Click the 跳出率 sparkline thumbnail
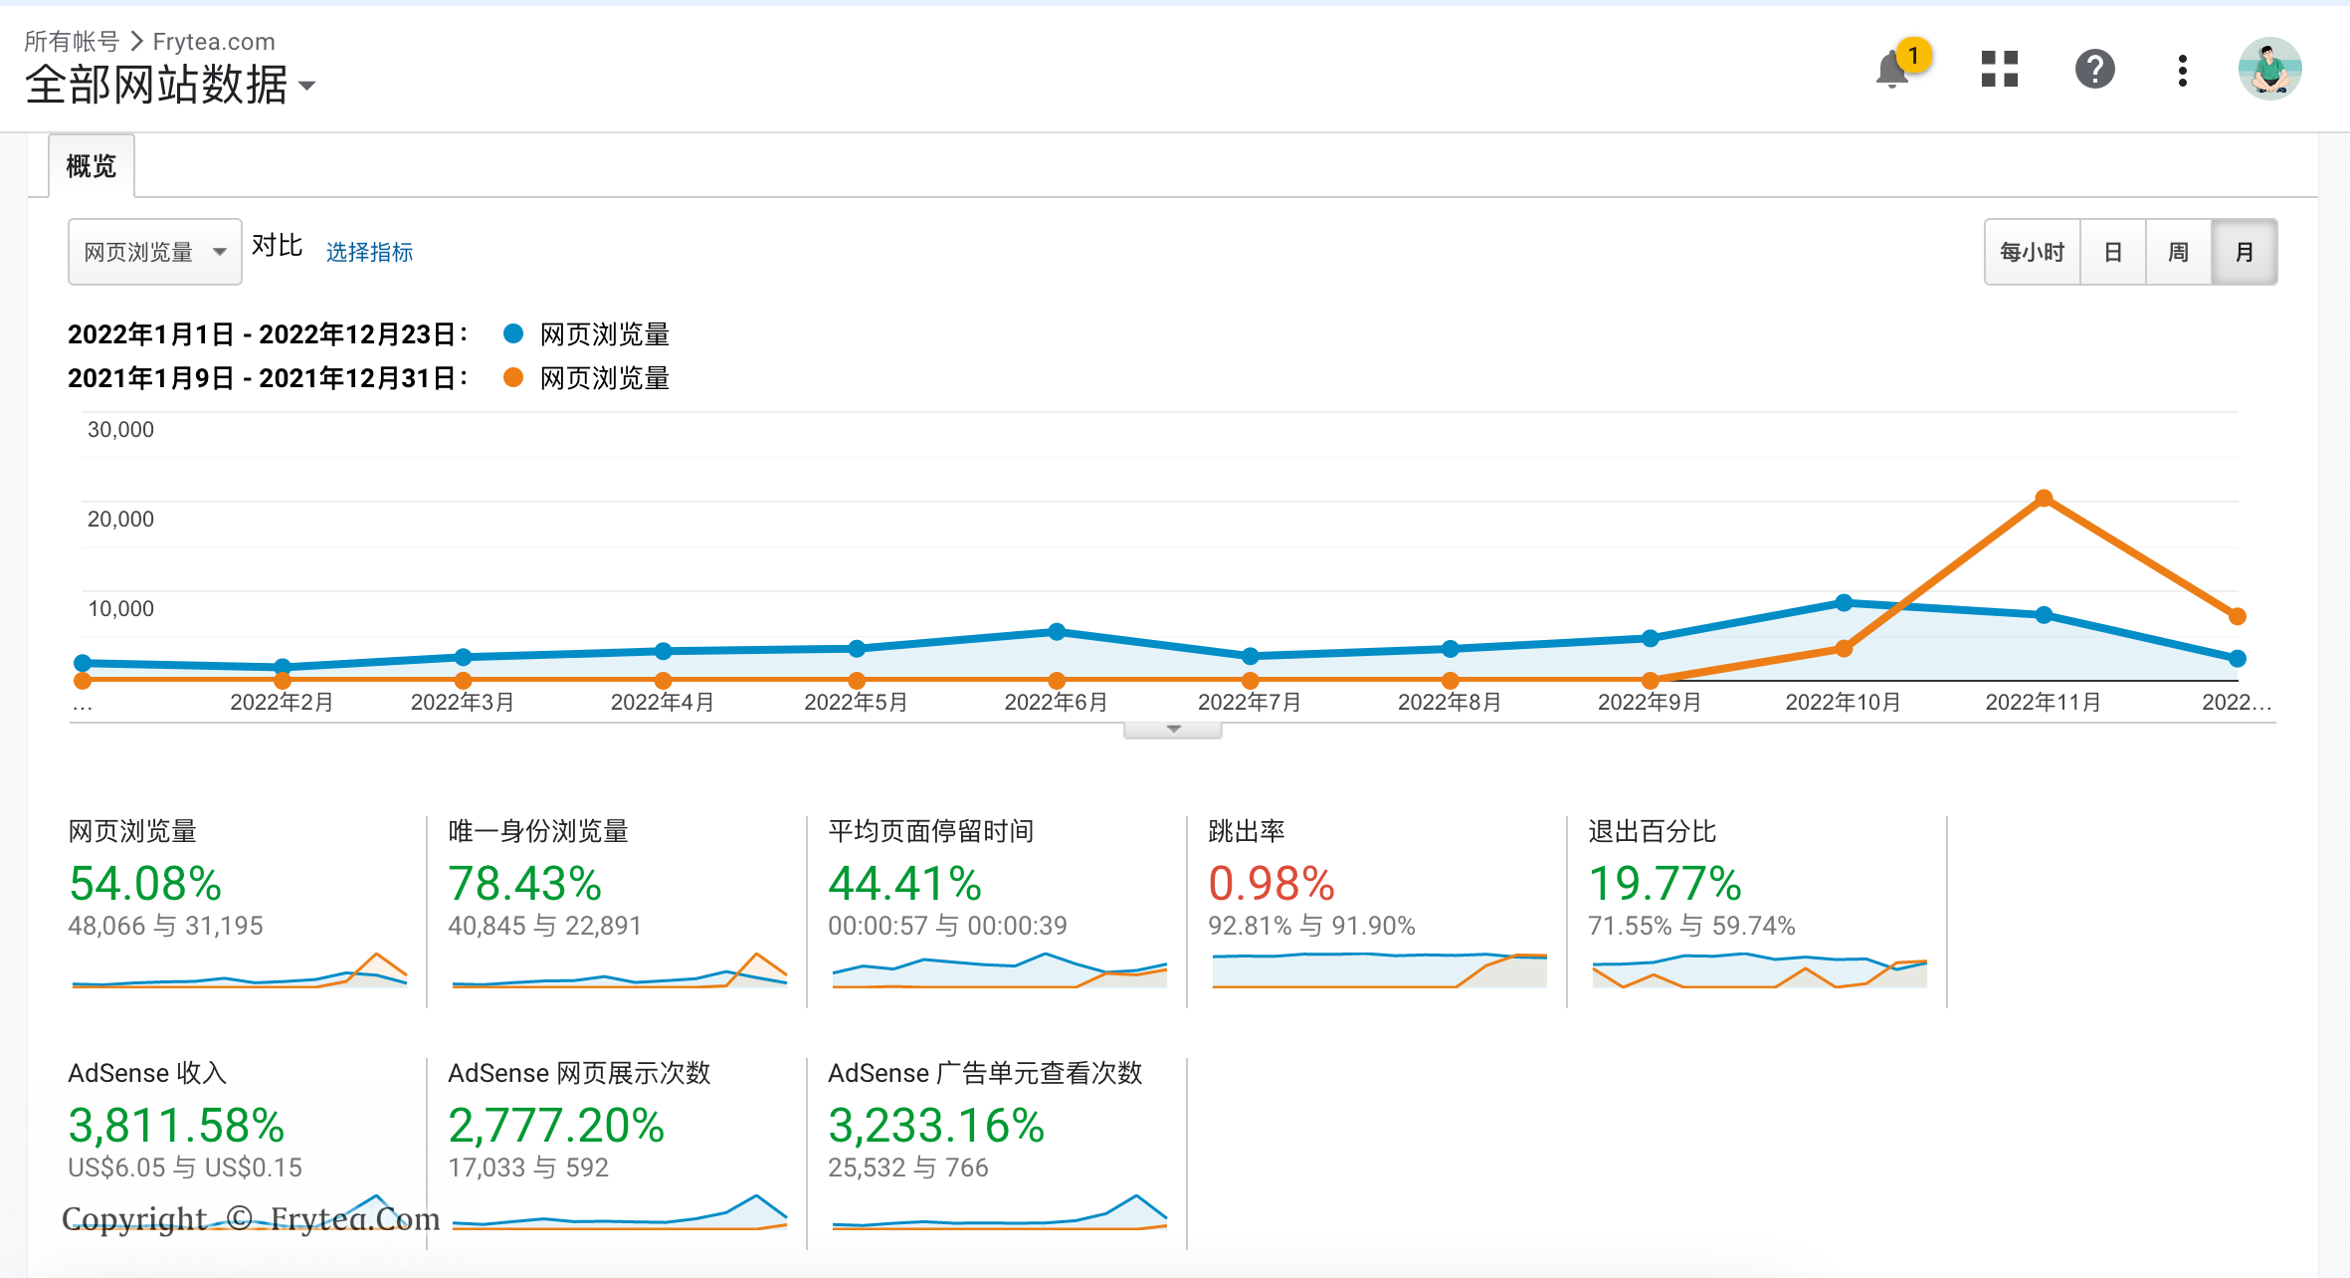The image size is (2350, 1278). tap(1379, 969)
